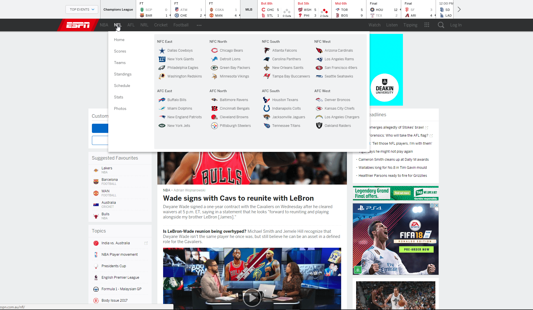
Task: Click the Atlanta Falcons logo
Action: [267, 51]
